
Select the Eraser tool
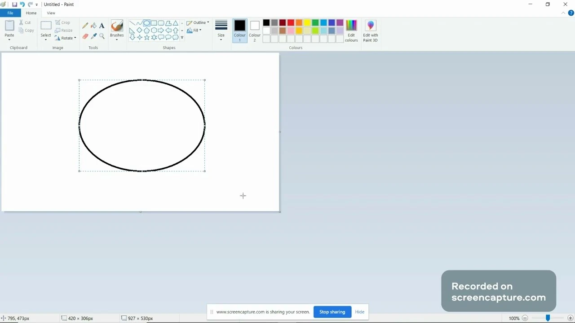85,36
